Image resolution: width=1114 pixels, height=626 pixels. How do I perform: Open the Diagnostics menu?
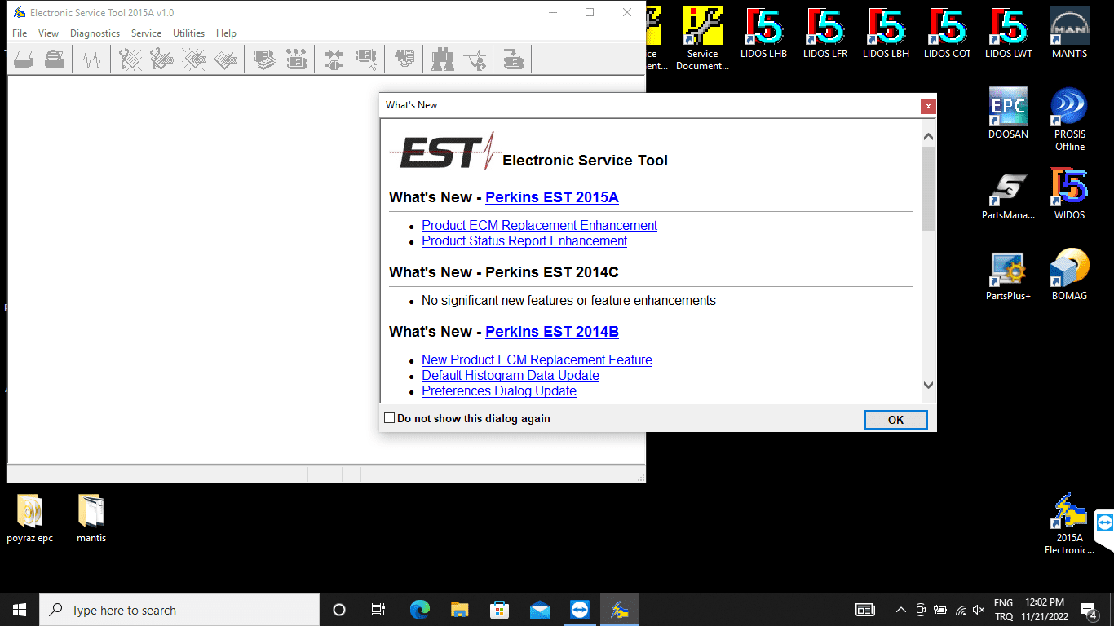click(95, 33)
